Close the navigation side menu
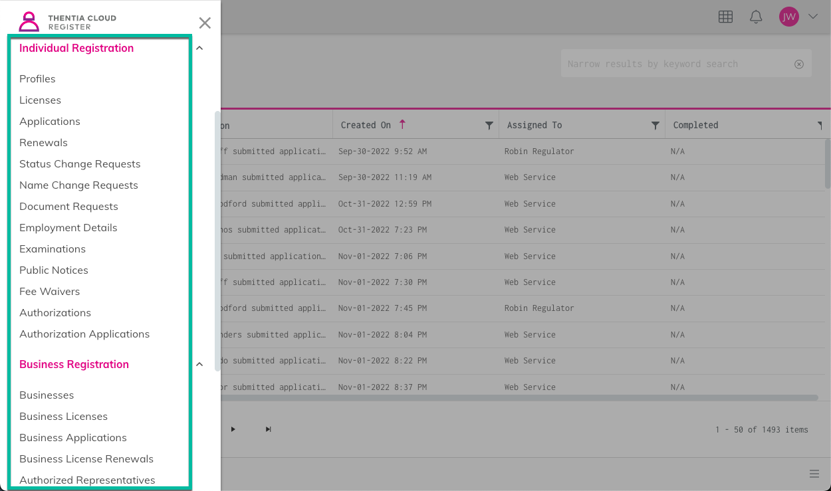 coord(205,23)
